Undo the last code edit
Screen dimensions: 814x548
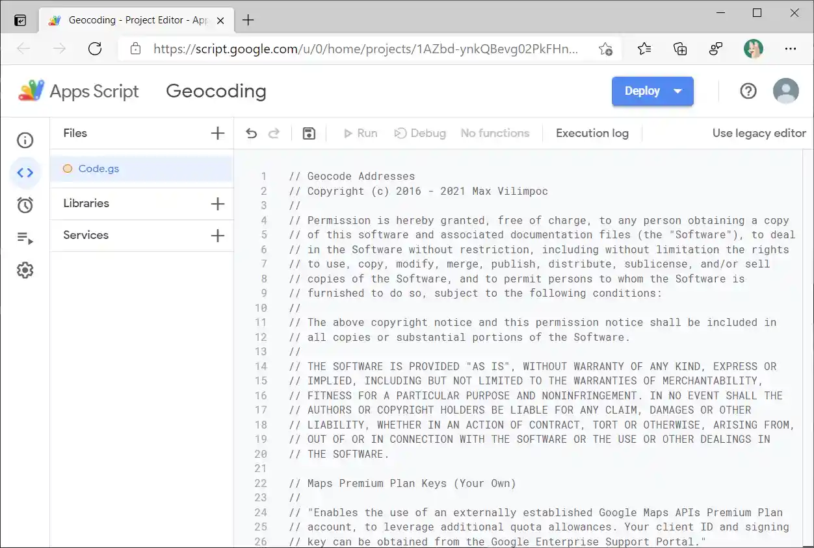tap(251, 132)
